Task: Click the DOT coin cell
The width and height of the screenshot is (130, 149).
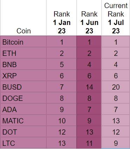Action: 24,131
